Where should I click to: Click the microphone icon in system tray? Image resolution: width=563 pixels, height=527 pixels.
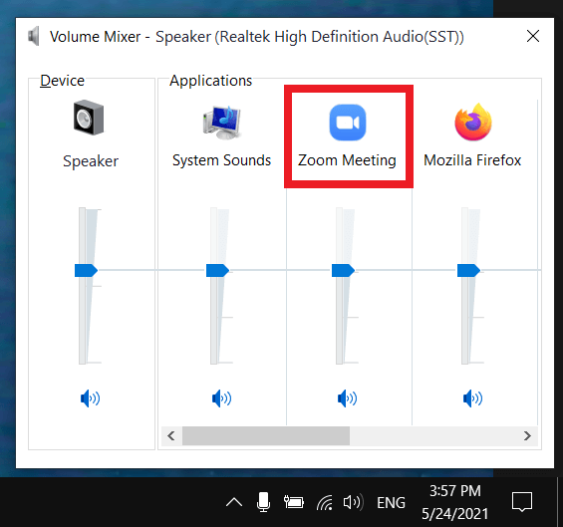click(x=263, y=502)
